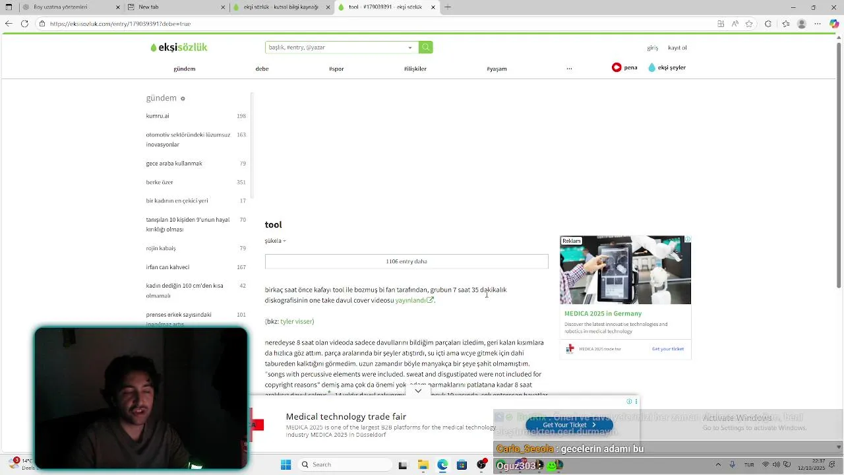Open the #ilişkiler channel
This screenshot has height=475, width=844.
click(x=415, y=69)
